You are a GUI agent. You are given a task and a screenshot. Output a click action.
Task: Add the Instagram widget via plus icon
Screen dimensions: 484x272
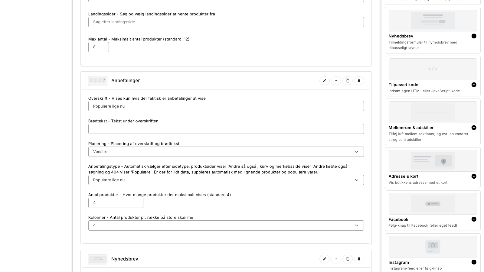[474, 262]
